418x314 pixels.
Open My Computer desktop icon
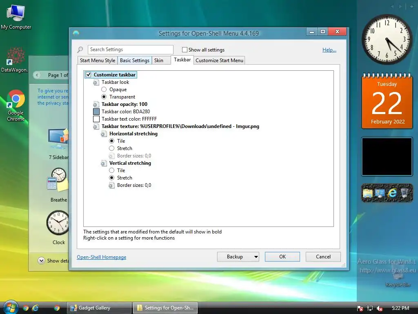[16, 17]
